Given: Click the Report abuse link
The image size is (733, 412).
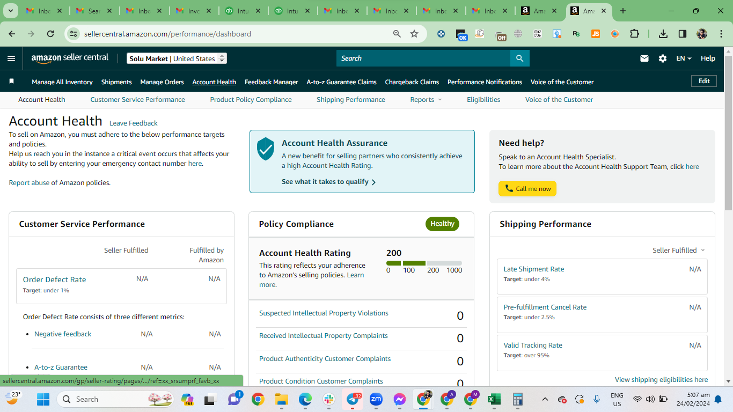Looking at the screenshot, I should click(29, 183).
